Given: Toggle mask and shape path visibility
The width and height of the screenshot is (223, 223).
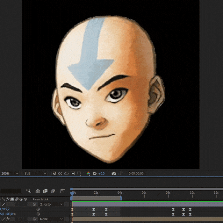Looking at the screenshot, I should 66,174.
